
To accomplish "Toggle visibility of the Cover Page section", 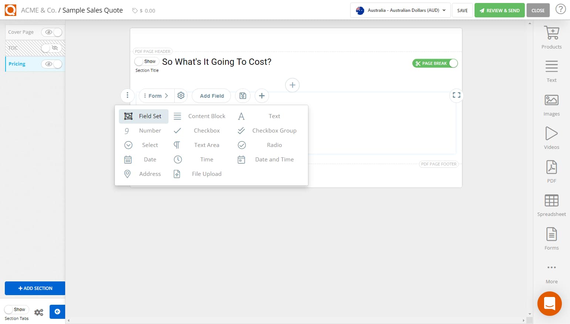I will pos(51,32).
